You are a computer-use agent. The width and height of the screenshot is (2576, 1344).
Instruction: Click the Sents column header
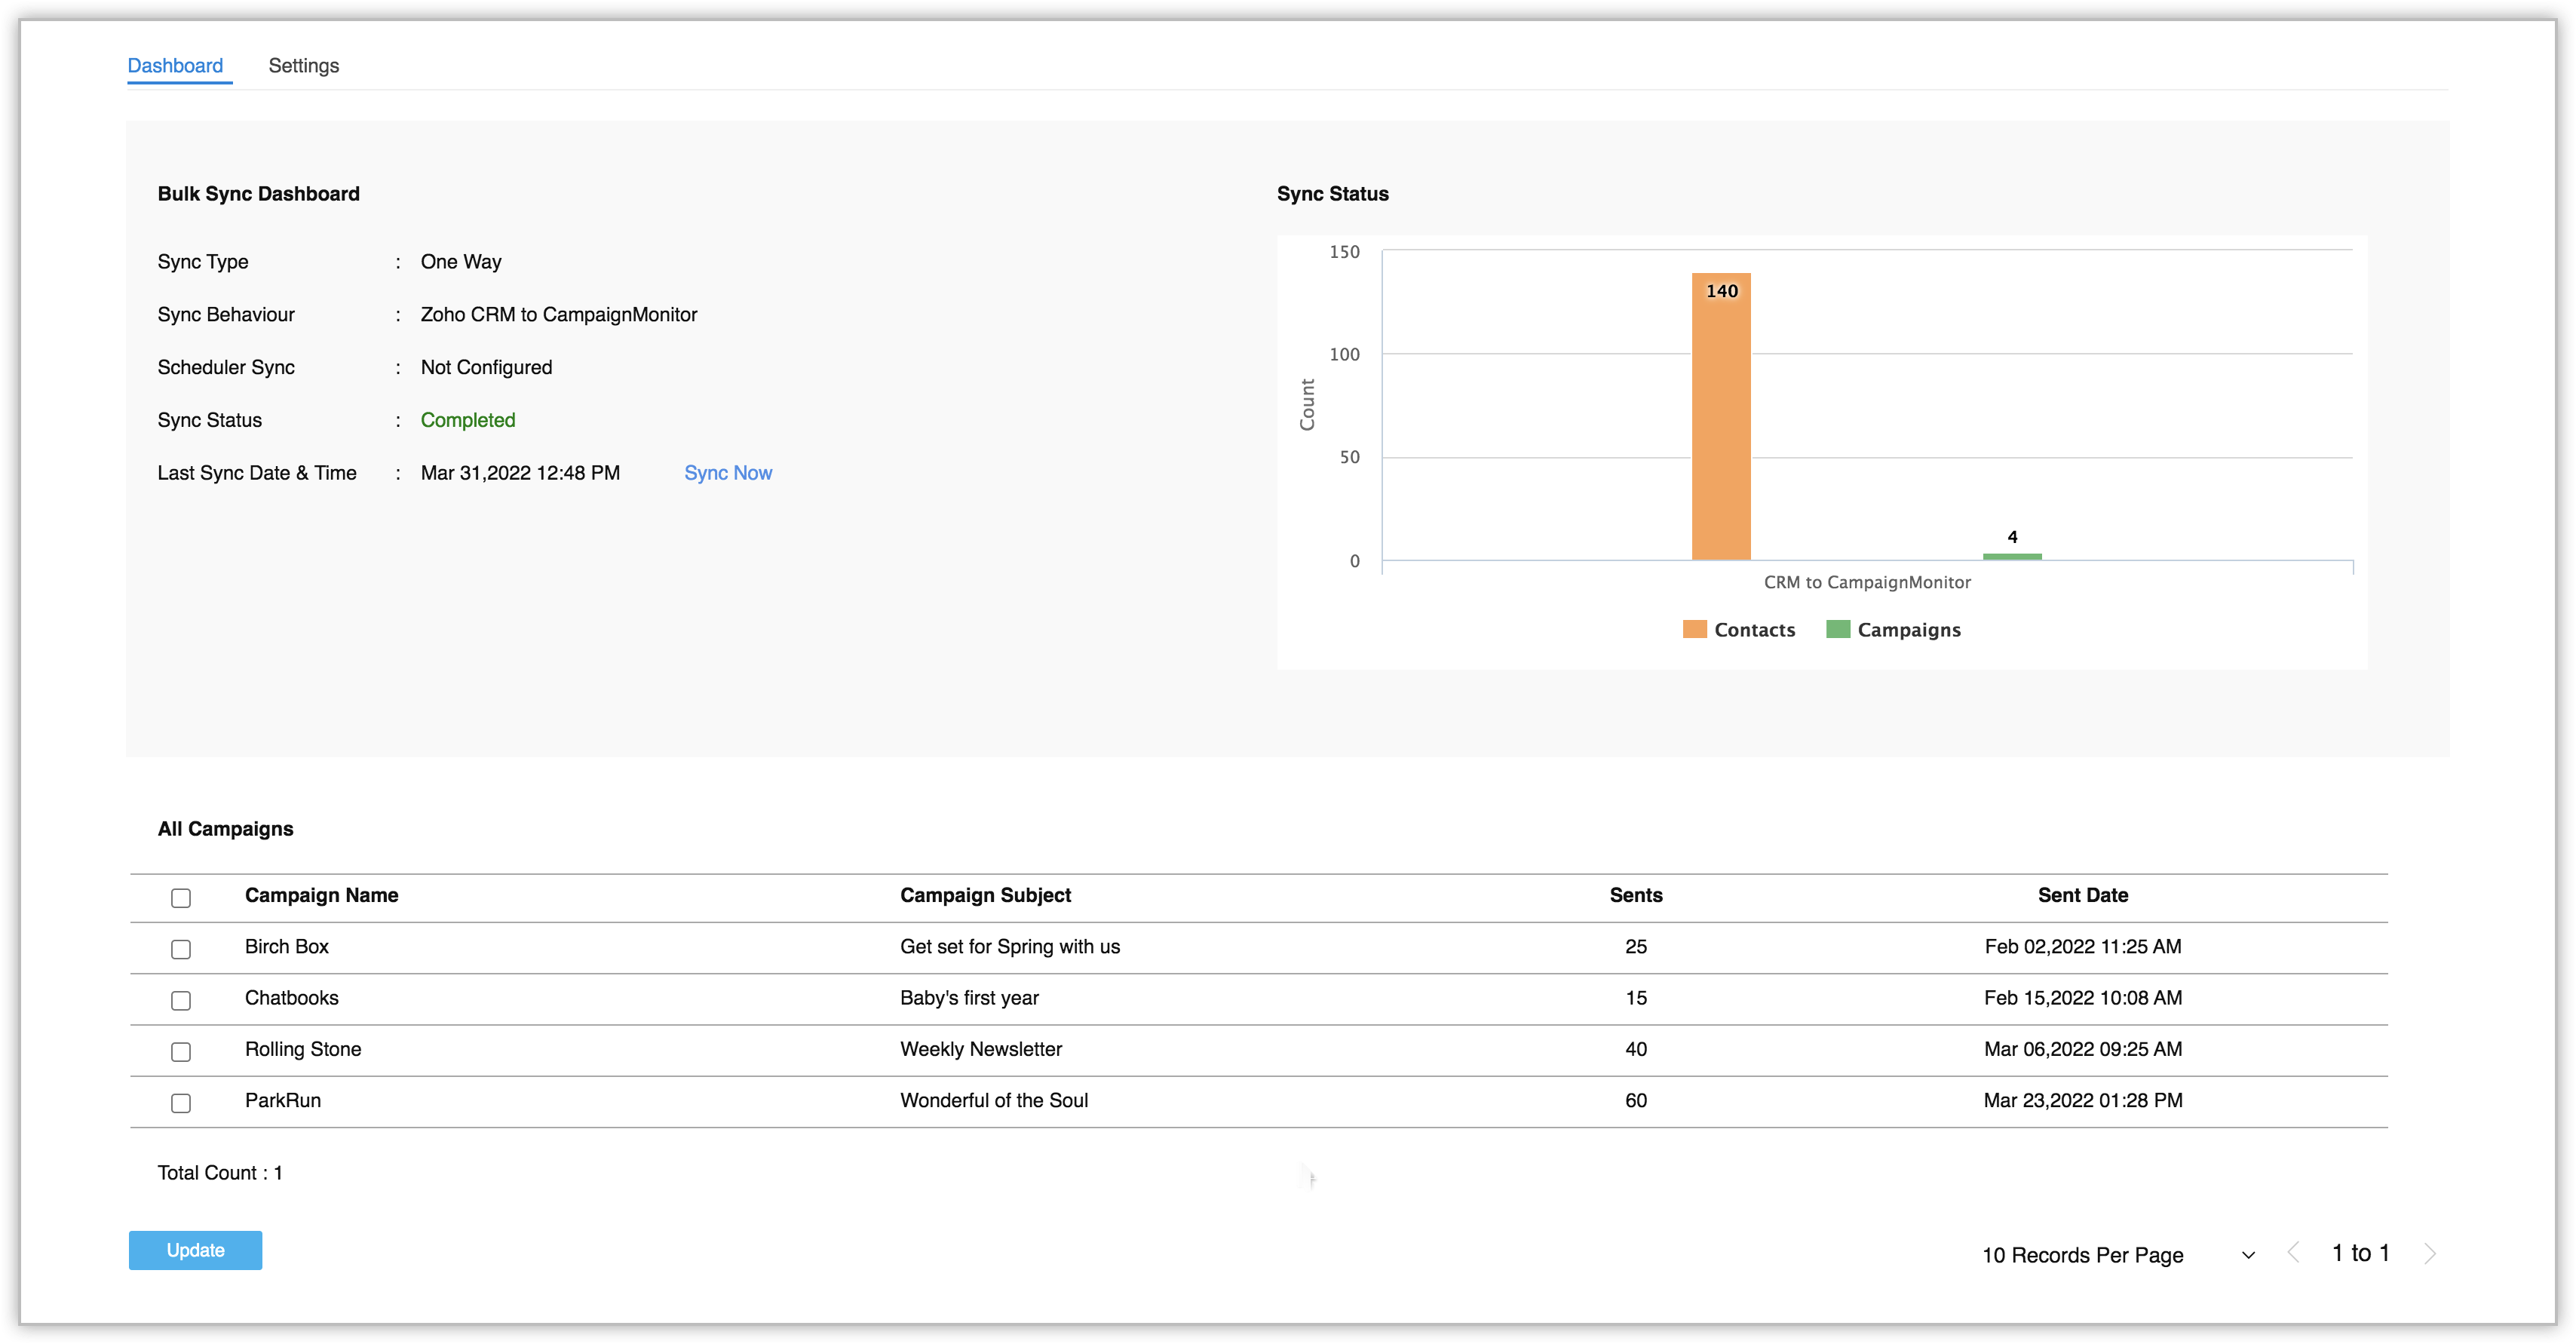[1635, 895]
